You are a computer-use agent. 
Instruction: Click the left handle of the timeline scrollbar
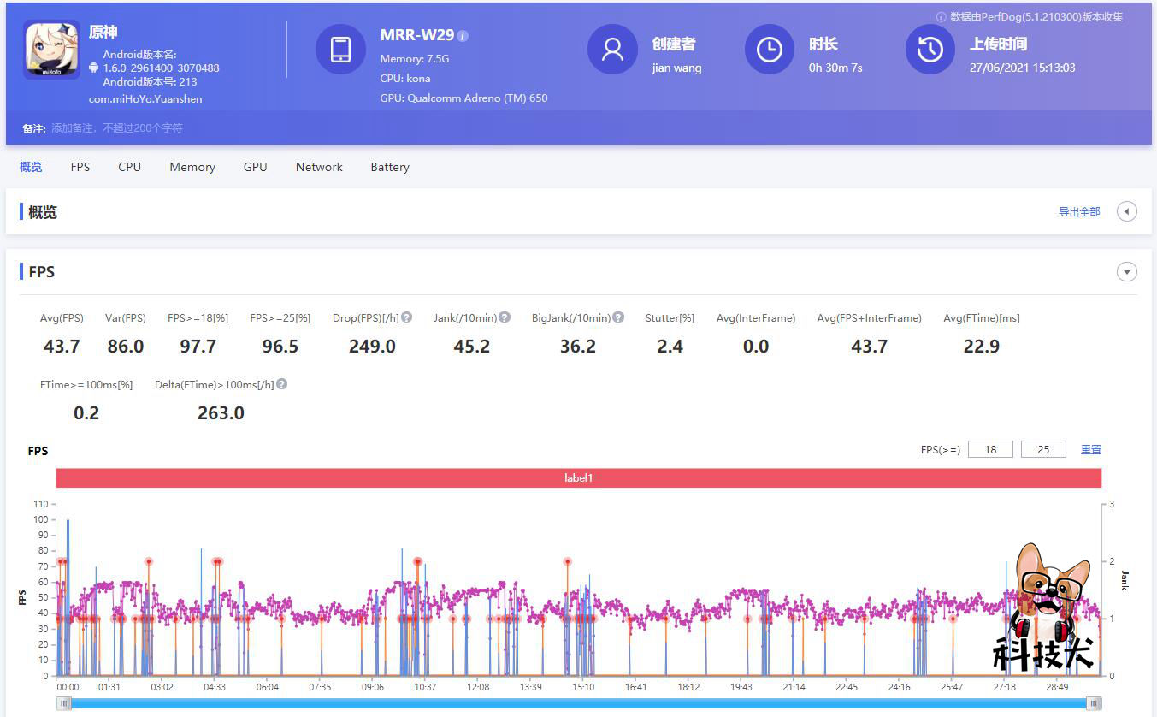[x=63, y=702]
